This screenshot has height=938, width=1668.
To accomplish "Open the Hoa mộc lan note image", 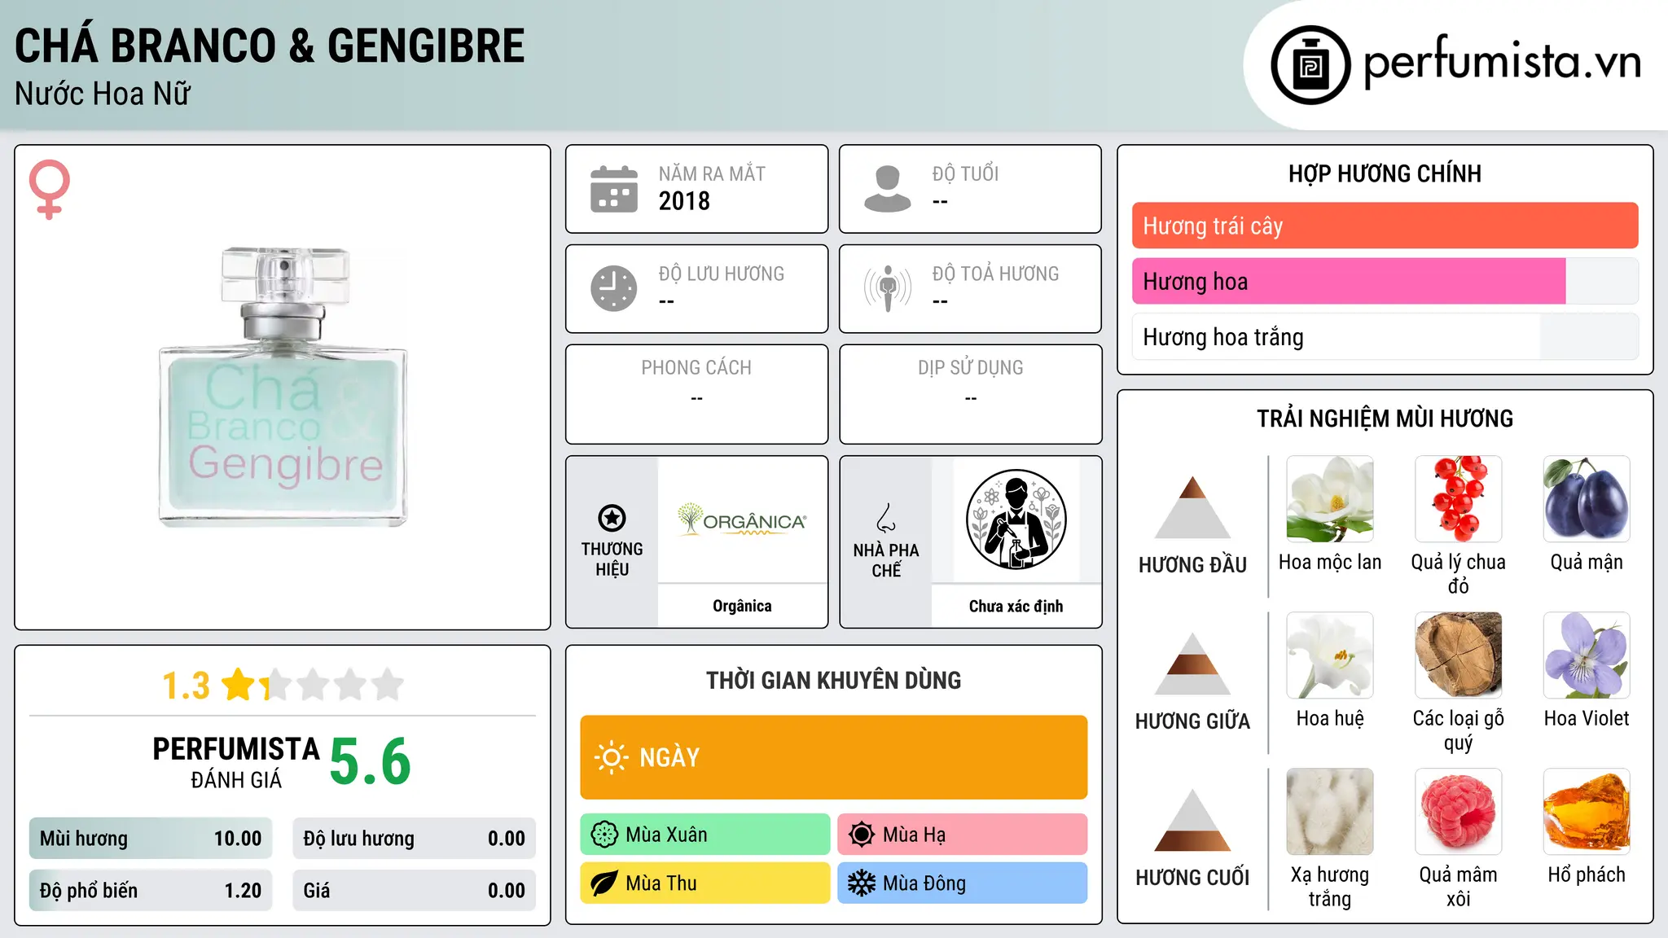I will pos(1330,499).
